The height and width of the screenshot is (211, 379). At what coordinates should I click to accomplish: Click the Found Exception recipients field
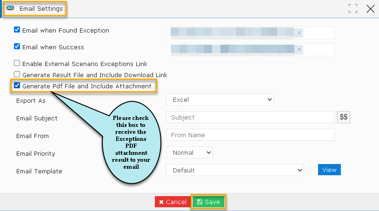click(x=250, y=33)
